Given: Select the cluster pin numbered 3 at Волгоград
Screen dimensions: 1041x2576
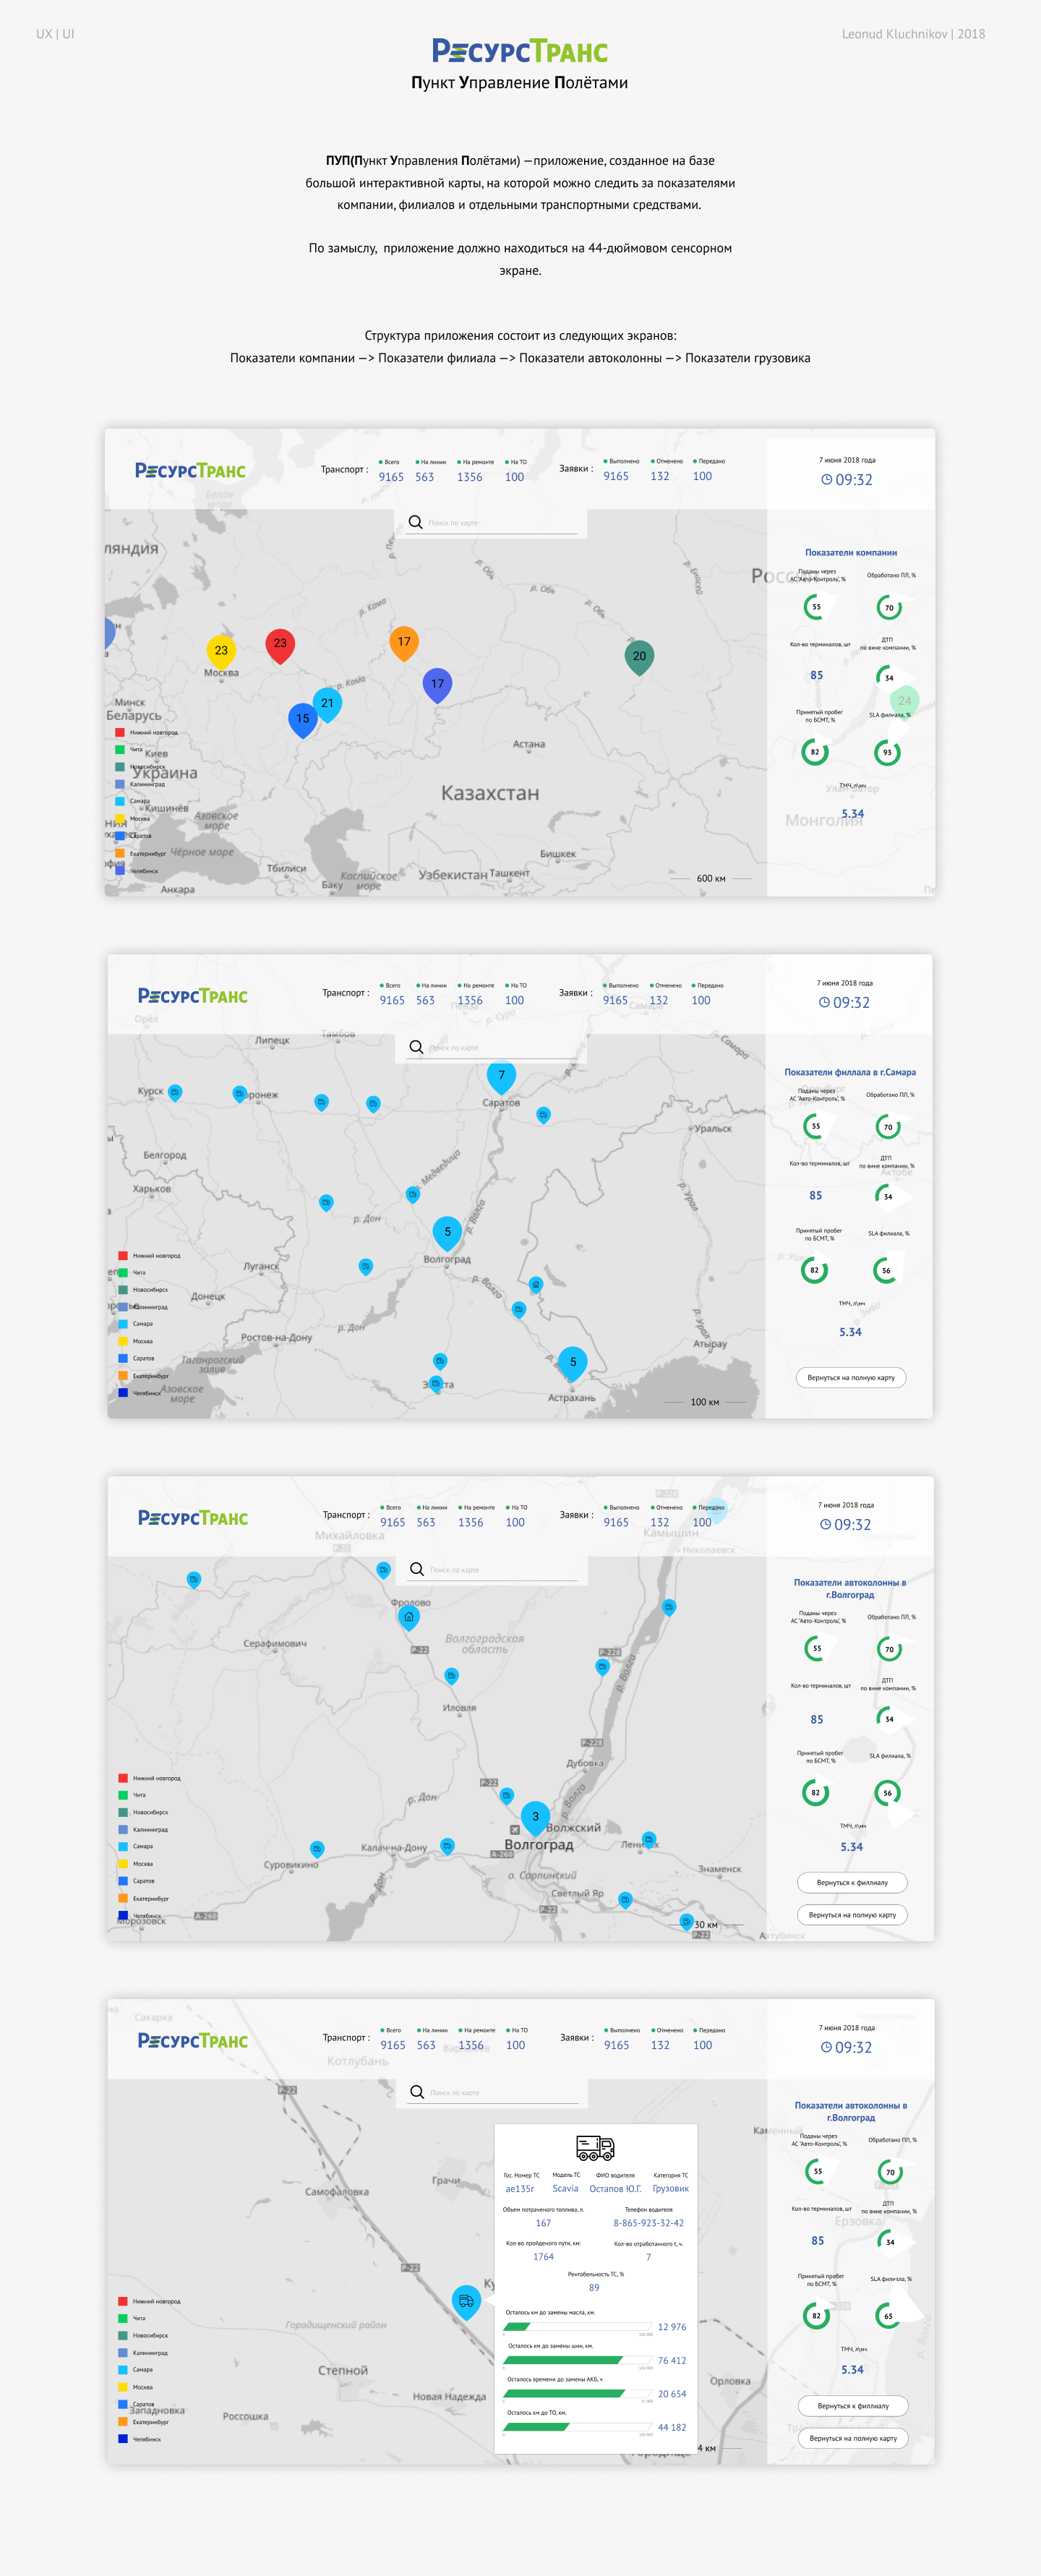Looking at the screenshot, I should pyautogui.click(x=535, y=1816).
